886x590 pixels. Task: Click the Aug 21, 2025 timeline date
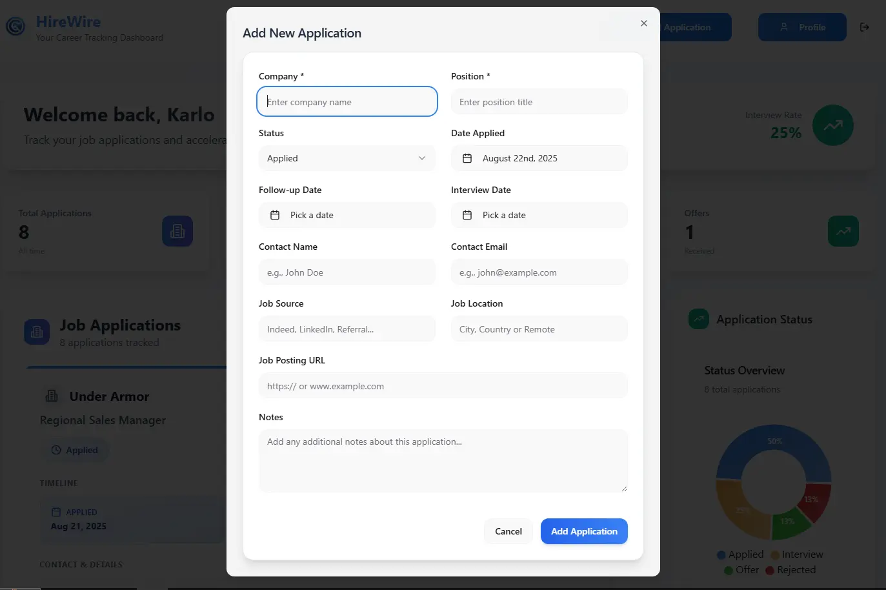[79, 526]
